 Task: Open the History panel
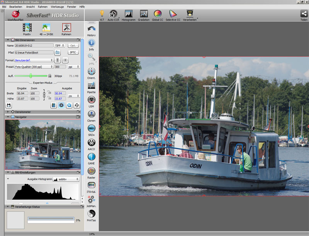click(x=92, y=29)
